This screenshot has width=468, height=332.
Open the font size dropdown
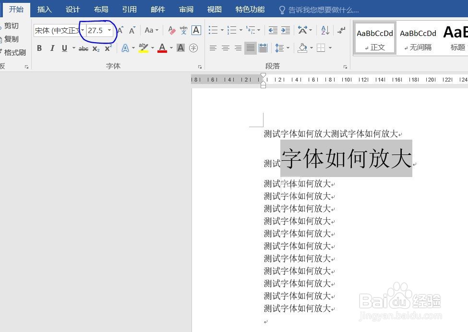(x=109, y=30)
